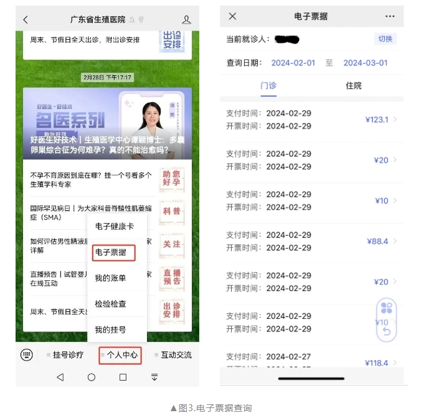This screenshot has height=418, width=421.
Task: Open the 名医系列 banner article
Action: (107, 123)
